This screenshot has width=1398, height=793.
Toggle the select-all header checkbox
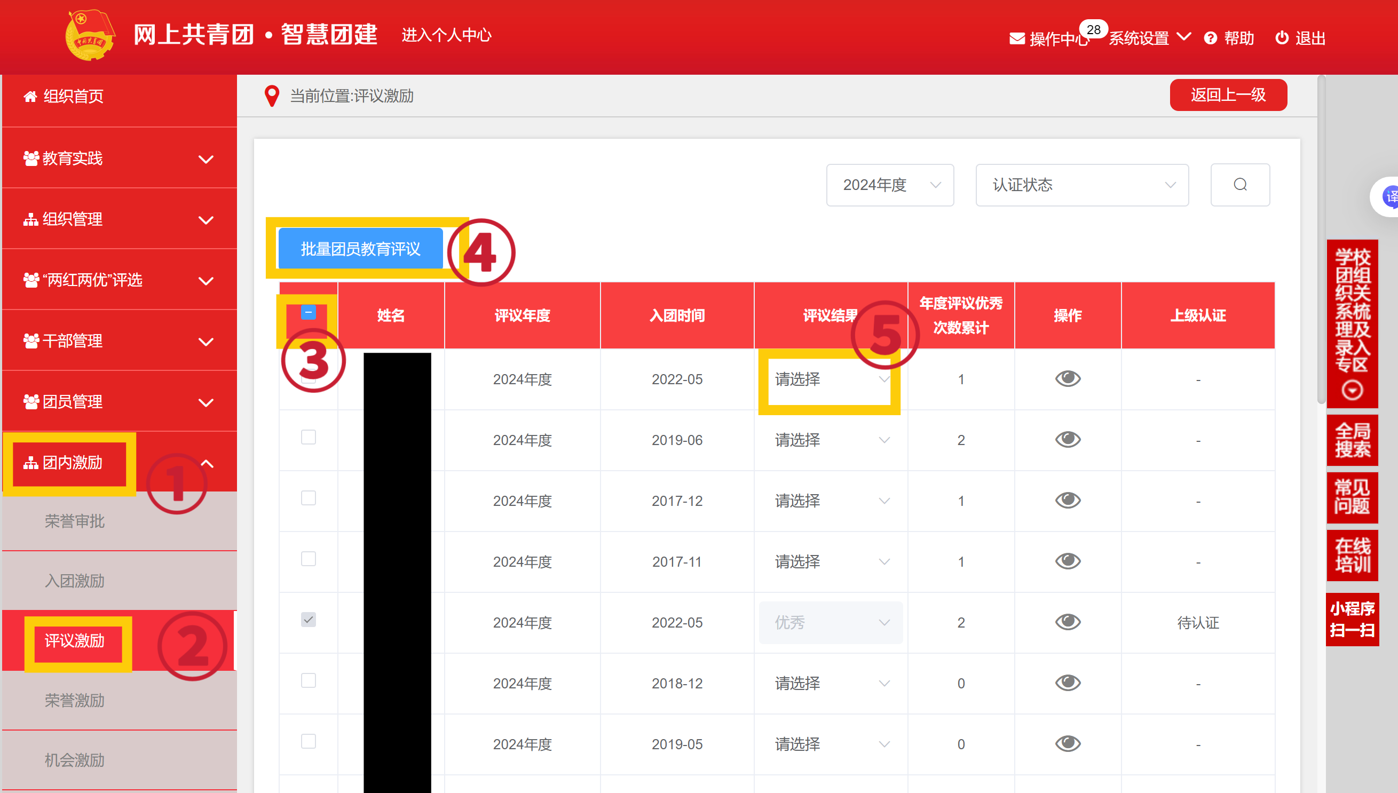(x=308, y=312)
